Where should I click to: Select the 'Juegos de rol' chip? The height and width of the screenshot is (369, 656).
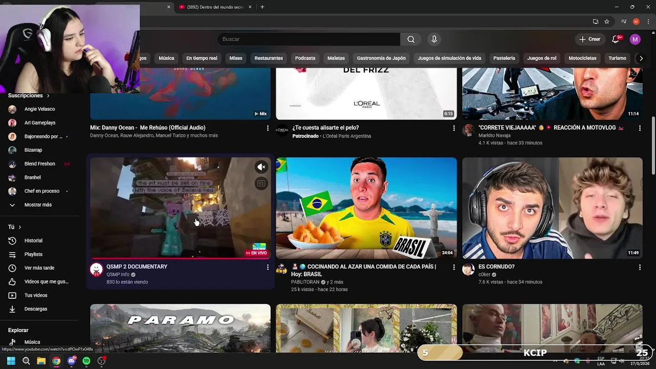pos(542,58)
